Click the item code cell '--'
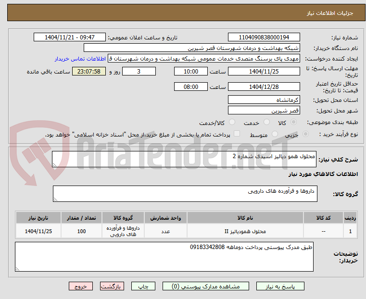The width and height of the screenshot is (366, 299). 324,231
